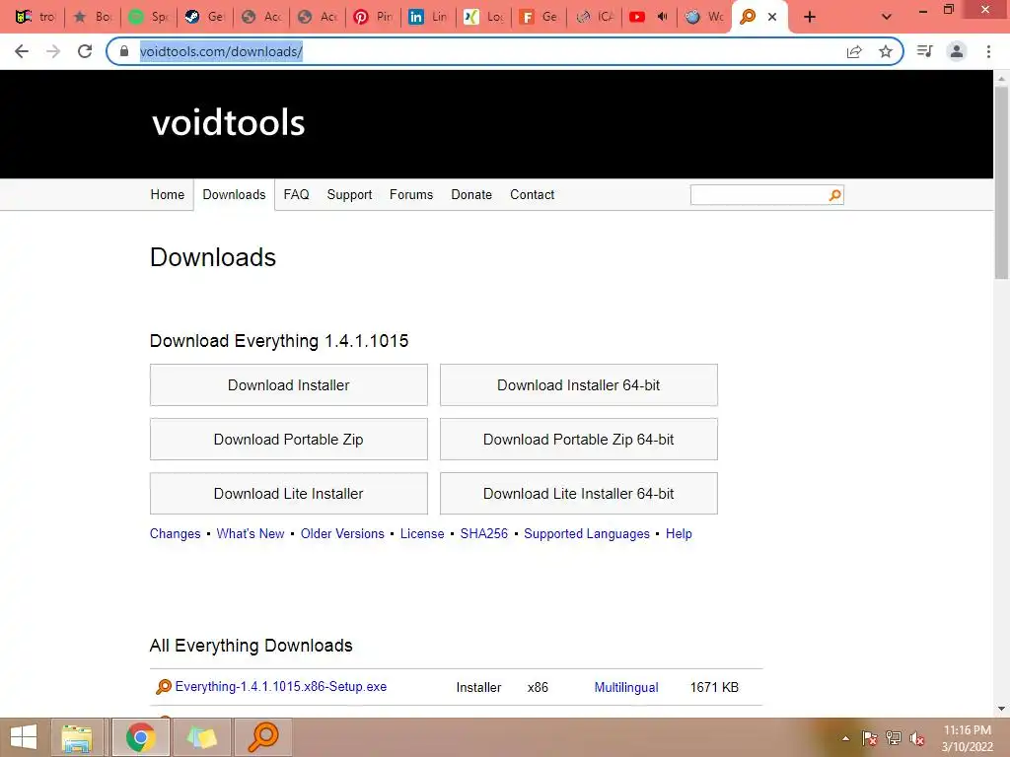Image resolution: width=1010 pixels, height=757 pixels.
Task: Switch to the Pinterest tab
Action: coord(372,17)
